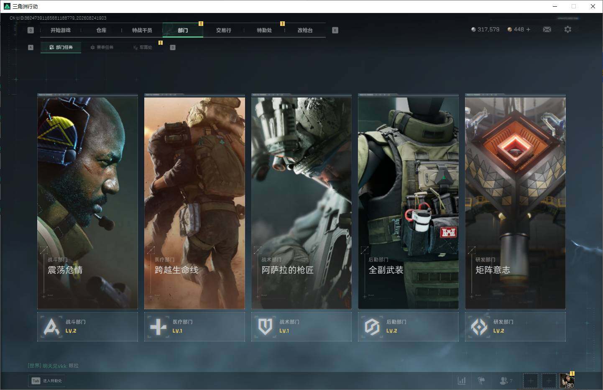
Task: Click the 研发部门 diamond emblem icon
Action: click(x=479, y=327)
